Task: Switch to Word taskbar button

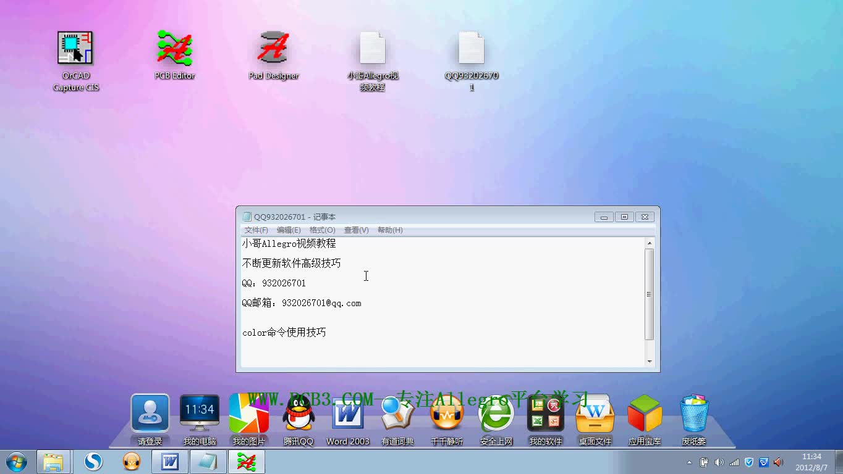Action: [170, 462]
